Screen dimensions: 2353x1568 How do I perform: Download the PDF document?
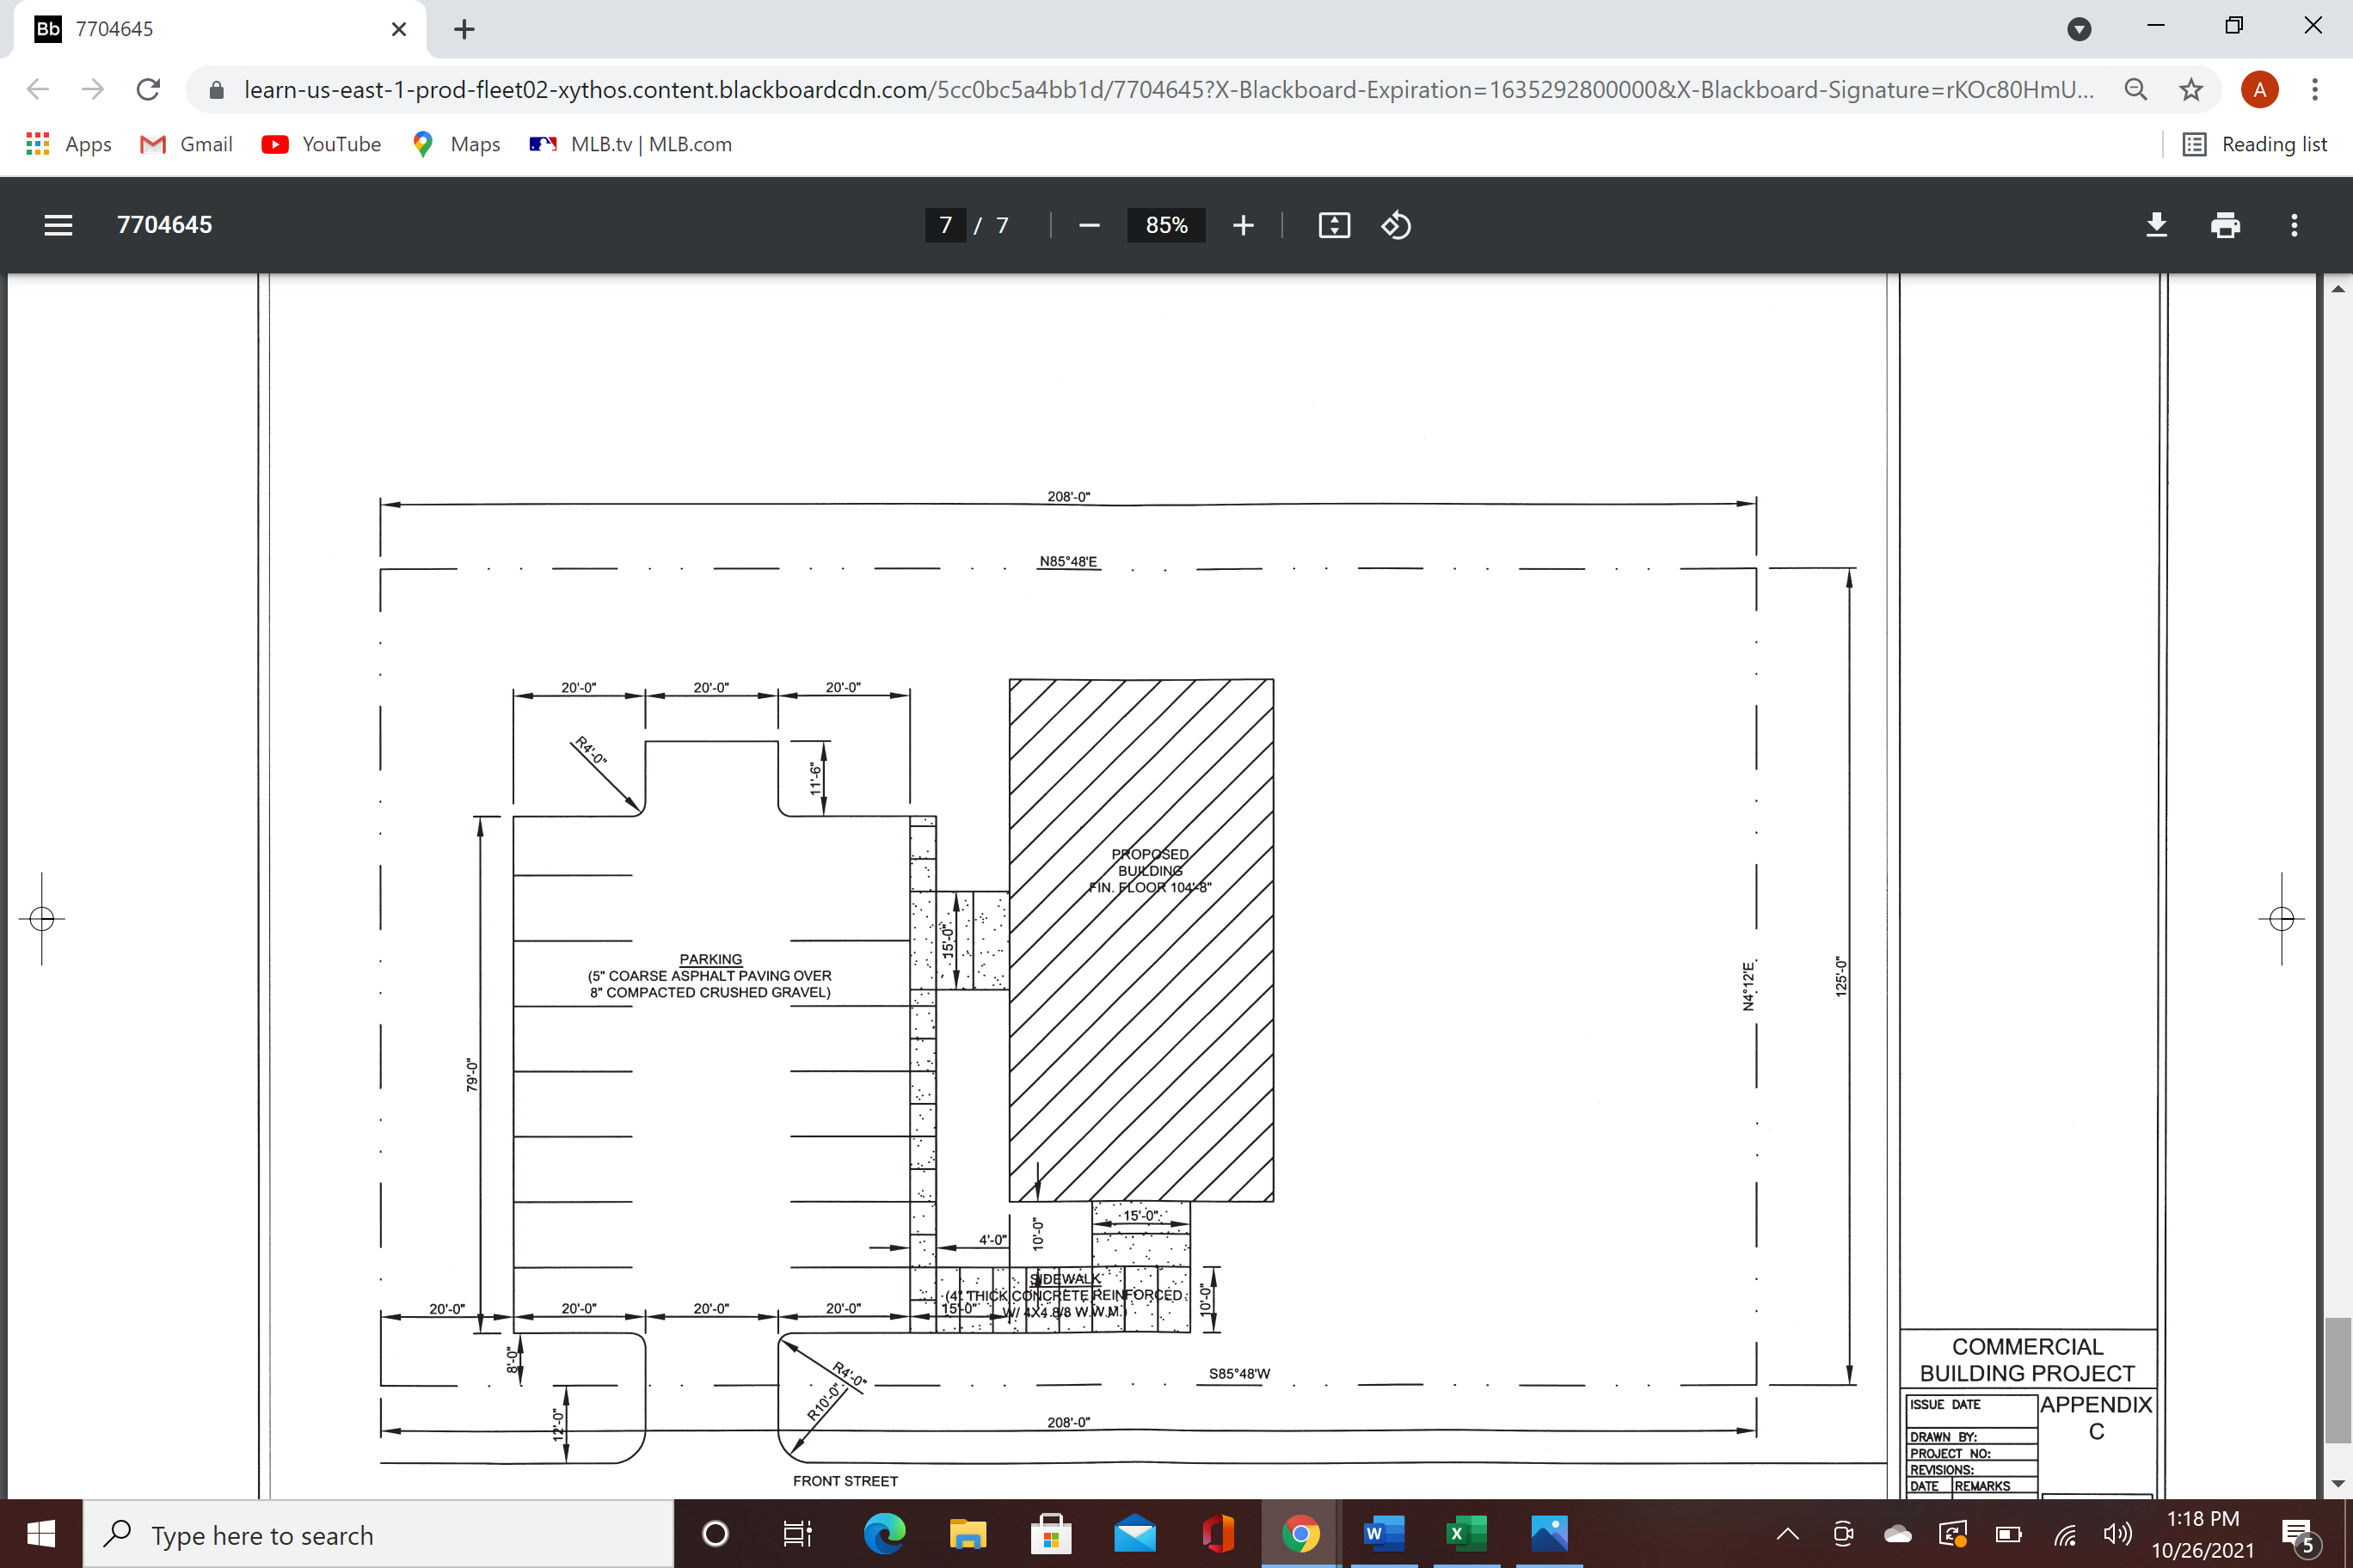(x=2157, y=225)
